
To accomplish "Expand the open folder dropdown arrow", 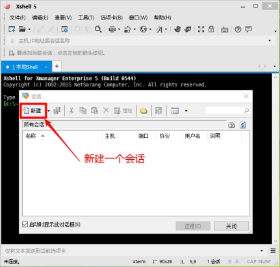I will pos(29,29).
